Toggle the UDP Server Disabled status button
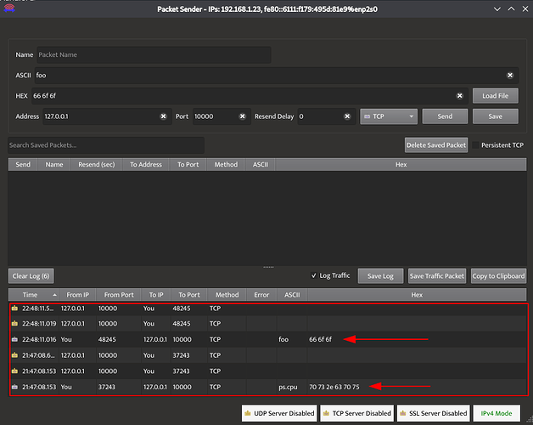The image size is (533, 425). coord(278,413)
